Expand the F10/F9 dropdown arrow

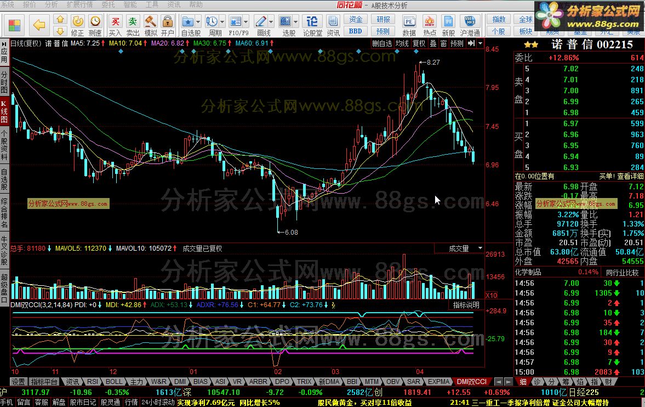[246, 21]
